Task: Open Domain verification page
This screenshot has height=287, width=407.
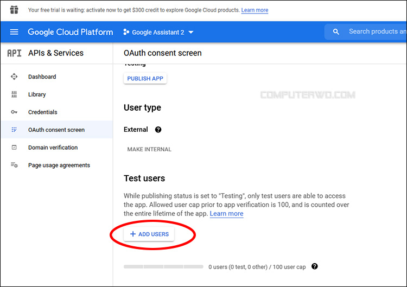Action: click(56, 148)
